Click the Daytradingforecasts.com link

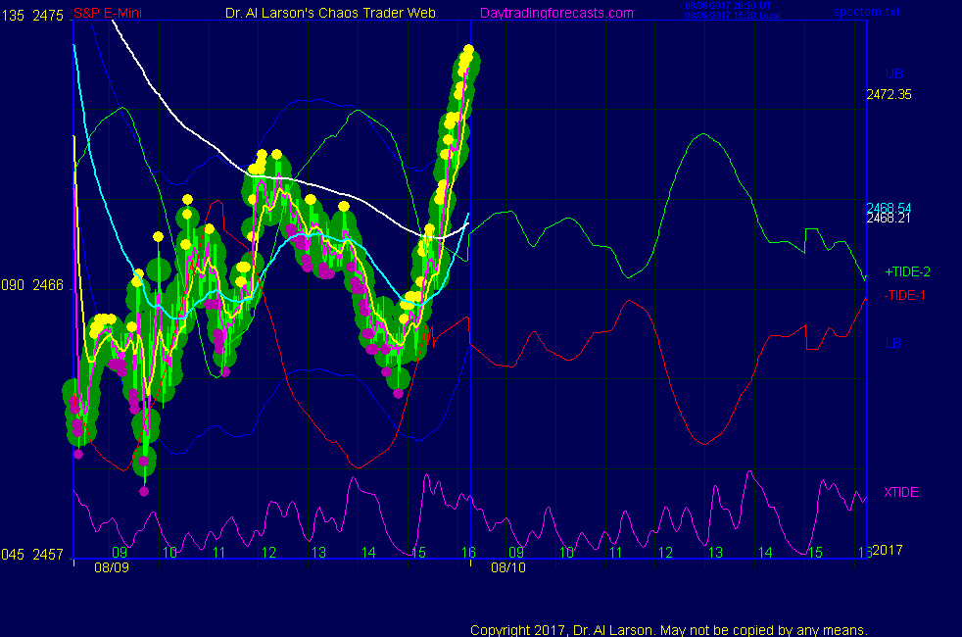pyautogui.click(x=556, y=13)
